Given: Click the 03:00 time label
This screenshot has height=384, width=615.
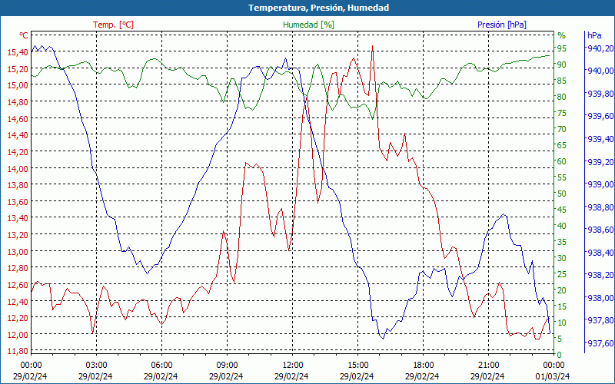Looking at the screenshot, I should [x=97, y=366].
